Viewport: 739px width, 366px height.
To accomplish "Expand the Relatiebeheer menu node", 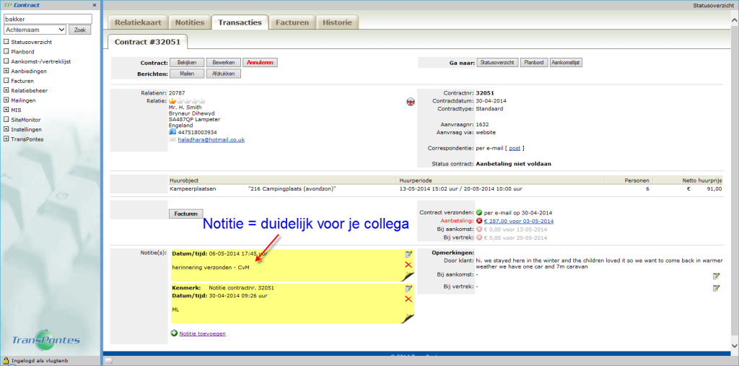I will point(6,90).
